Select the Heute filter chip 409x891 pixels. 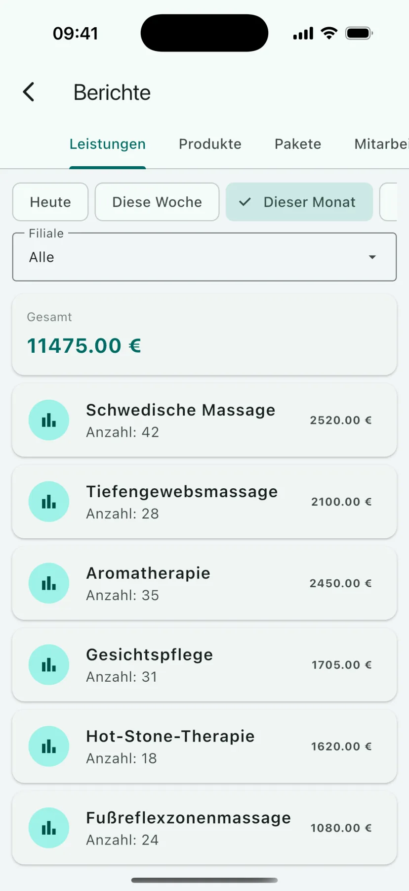click(50, 202)
